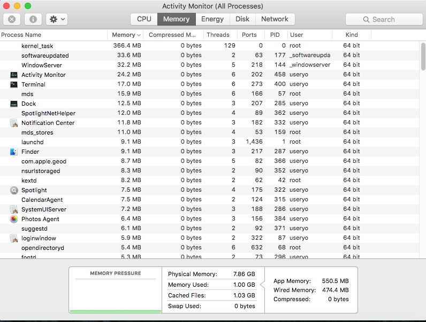Screen dimensions: 426x322
Task: Switch to the Disk tab
Action: 242,19
